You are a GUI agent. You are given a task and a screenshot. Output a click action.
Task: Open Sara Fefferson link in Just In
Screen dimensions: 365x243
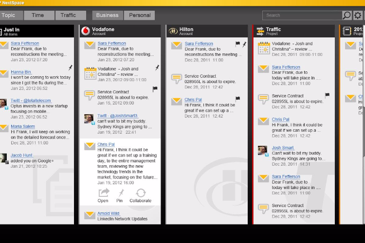point(25,43)
